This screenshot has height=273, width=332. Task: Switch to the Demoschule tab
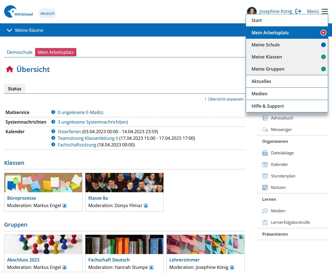(x=19, y=52)
